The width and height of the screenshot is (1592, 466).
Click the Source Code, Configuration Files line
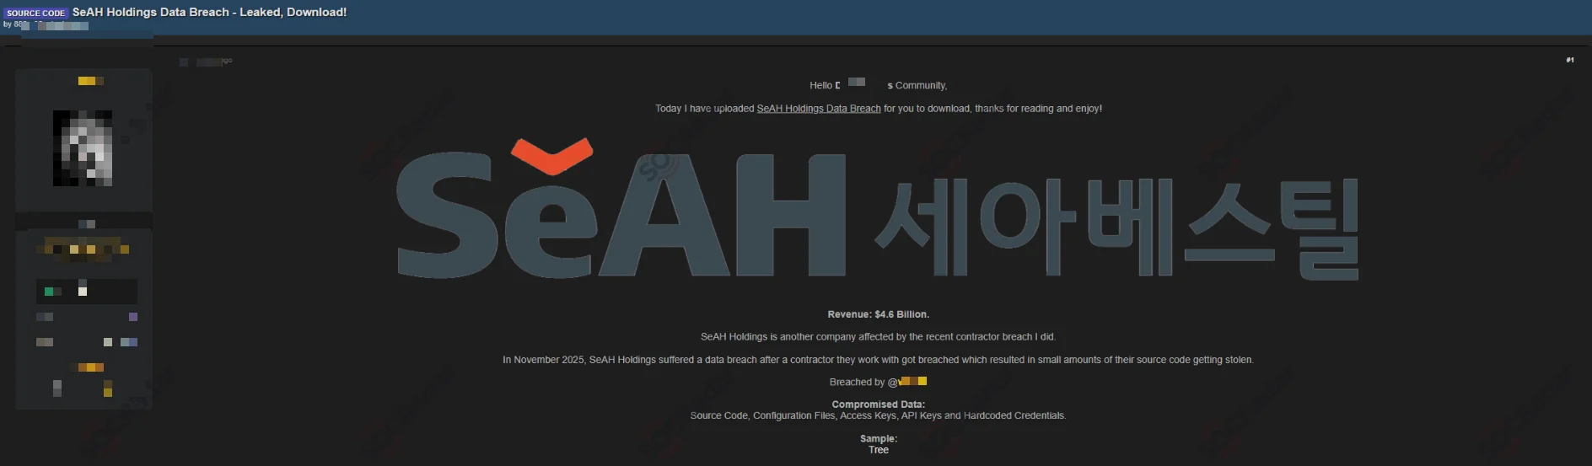click(x=878, y=415)
